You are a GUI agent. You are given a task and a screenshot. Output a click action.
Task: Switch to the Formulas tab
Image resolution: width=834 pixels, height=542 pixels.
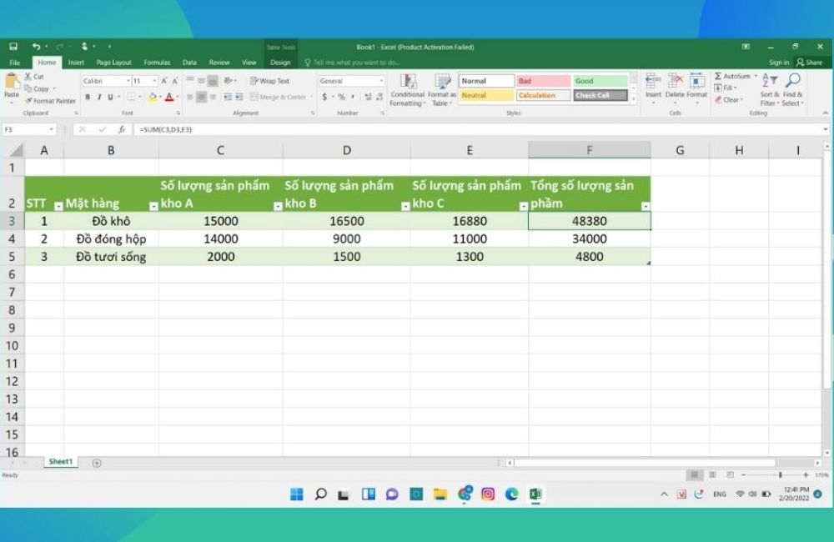[157, 63]
